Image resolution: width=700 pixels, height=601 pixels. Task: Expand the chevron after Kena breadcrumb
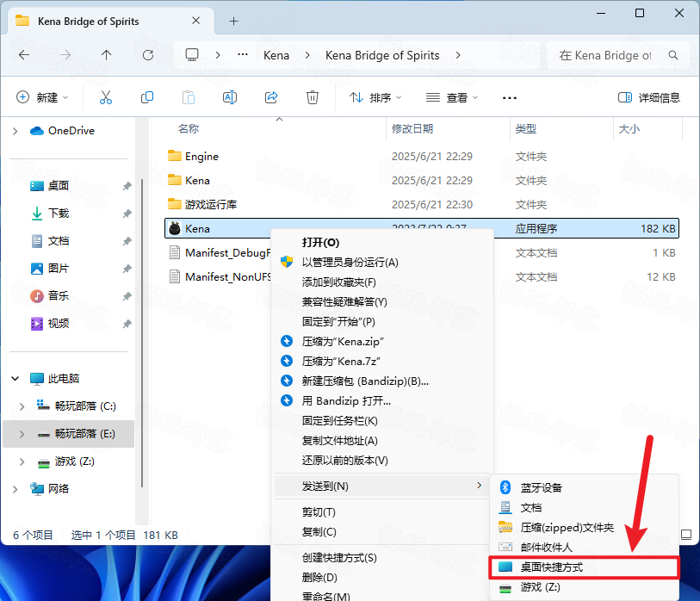pyautogui.click(x=307, y=55)
